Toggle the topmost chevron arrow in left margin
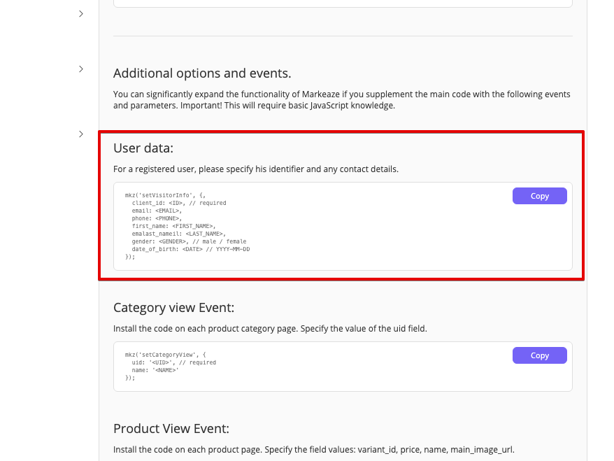Image resolution: width=614 pixels, height=461 pixels. (81, 13)
